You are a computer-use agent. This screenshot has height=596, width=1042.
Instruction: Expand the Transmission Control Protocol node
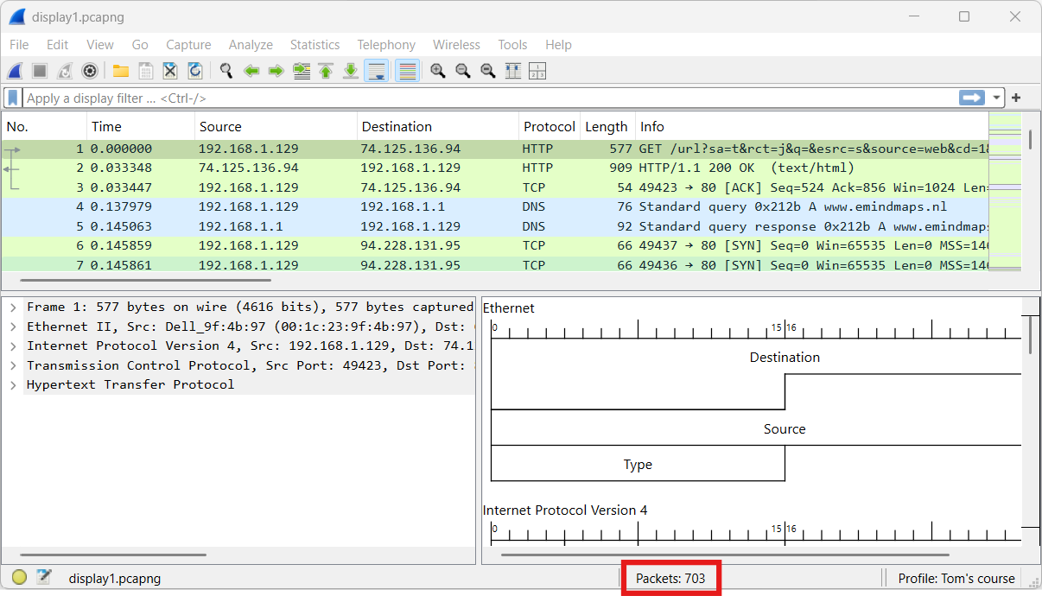(13, 365)
